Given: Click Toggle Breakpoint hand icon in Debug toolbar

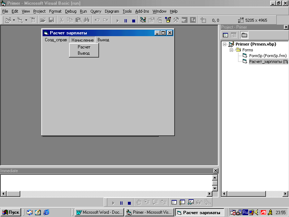Looking at the screenshot, I should click(x=139, y=203).
